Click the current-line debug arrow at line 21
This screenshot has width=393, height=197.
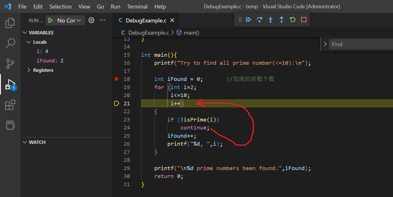pyautogui.click(x=116, y=103)
